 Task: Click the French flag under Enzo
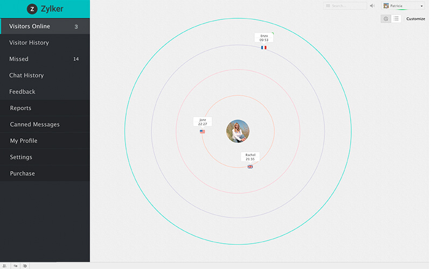(264, 47)
